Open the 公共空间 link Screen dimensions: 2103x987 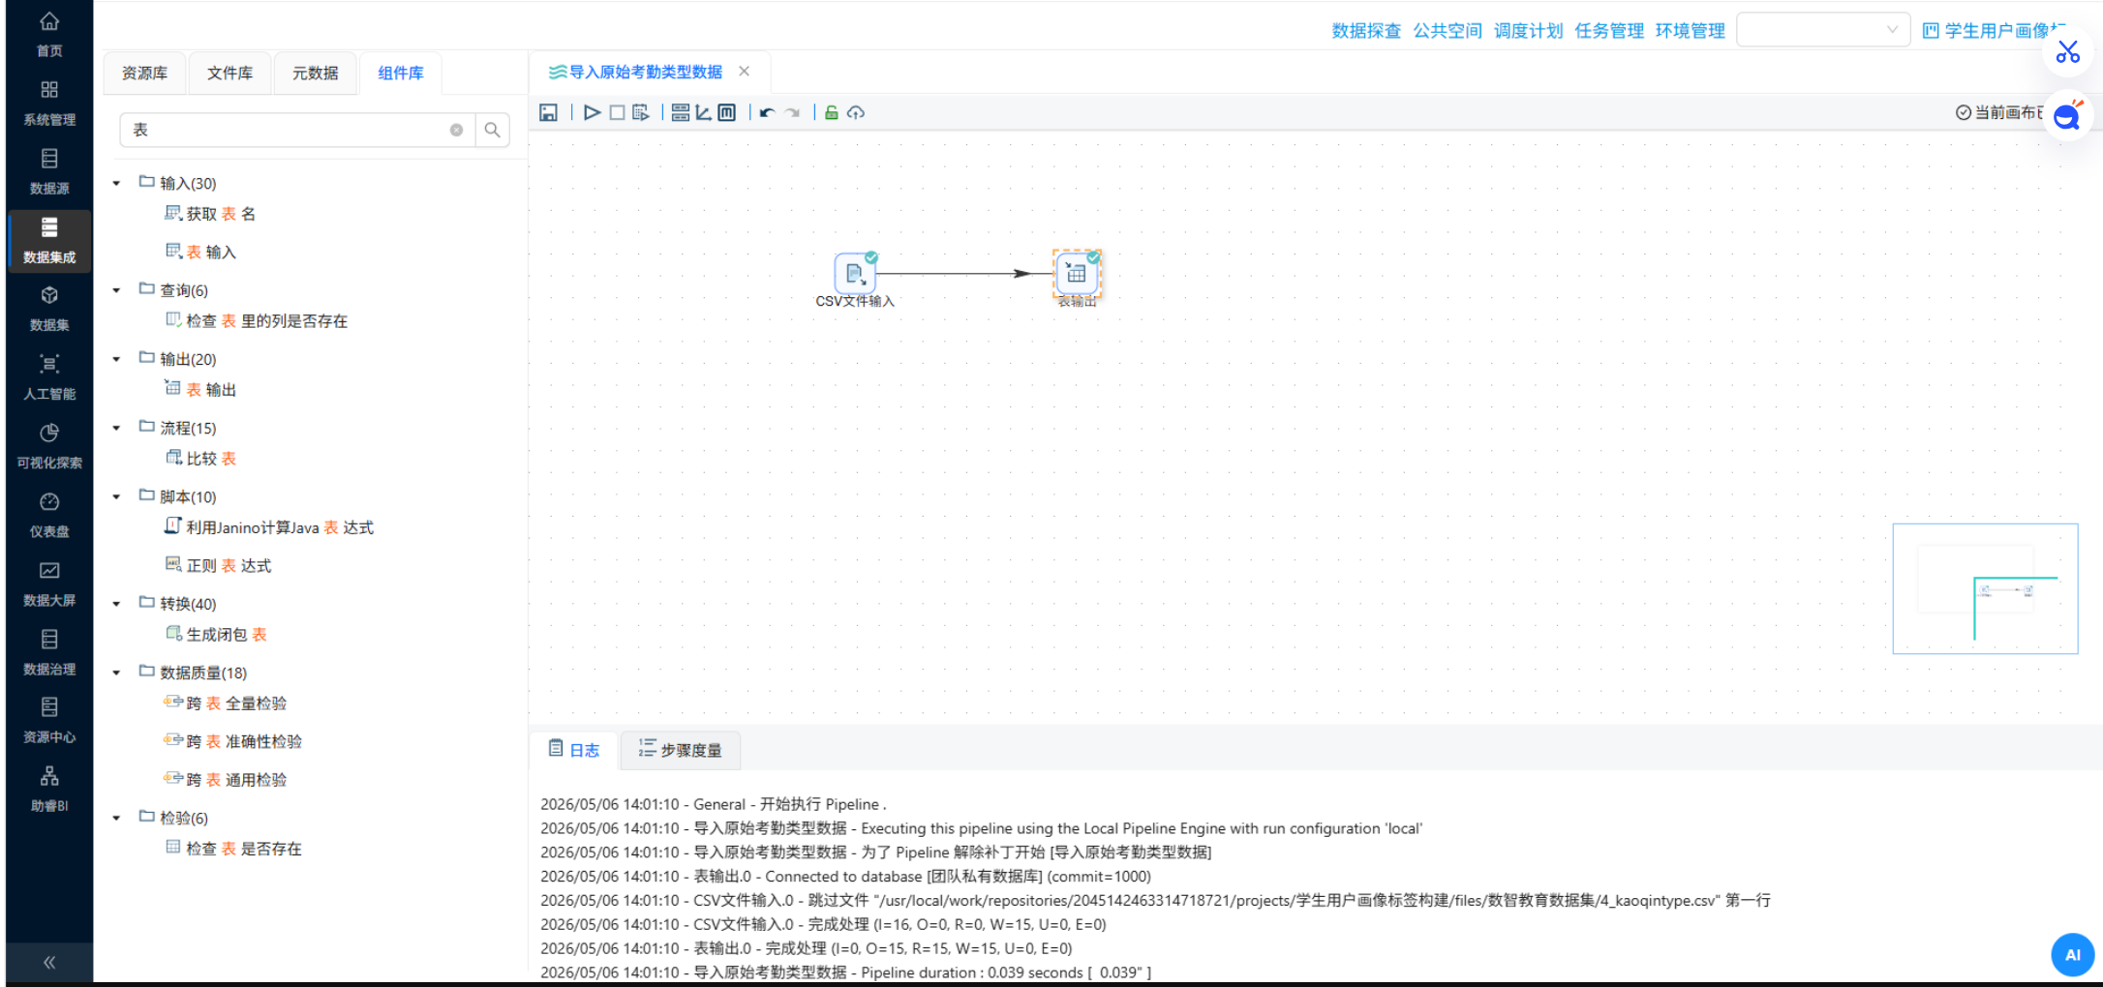[1448, 31]
